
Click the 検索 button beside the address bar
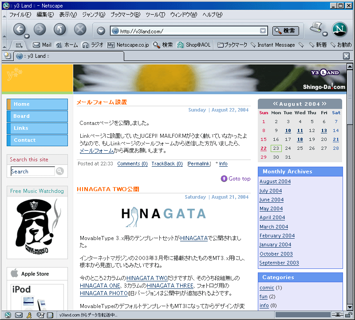click(x=285, y=31)
